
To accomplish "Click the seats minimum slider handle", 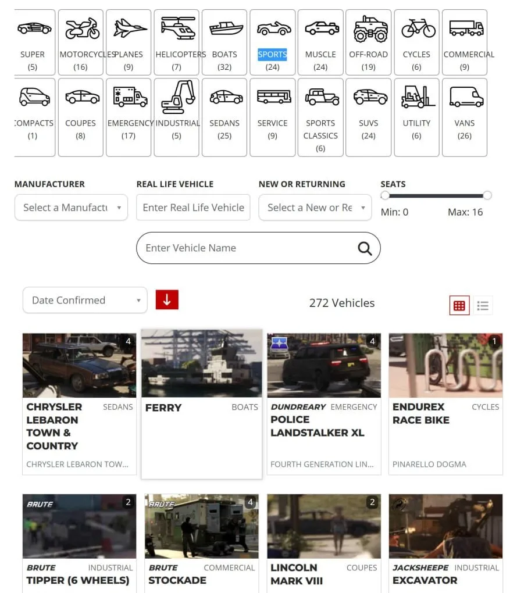I will (385, 195).
